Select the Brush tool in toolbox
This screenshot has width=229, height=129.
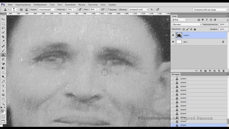3,51
